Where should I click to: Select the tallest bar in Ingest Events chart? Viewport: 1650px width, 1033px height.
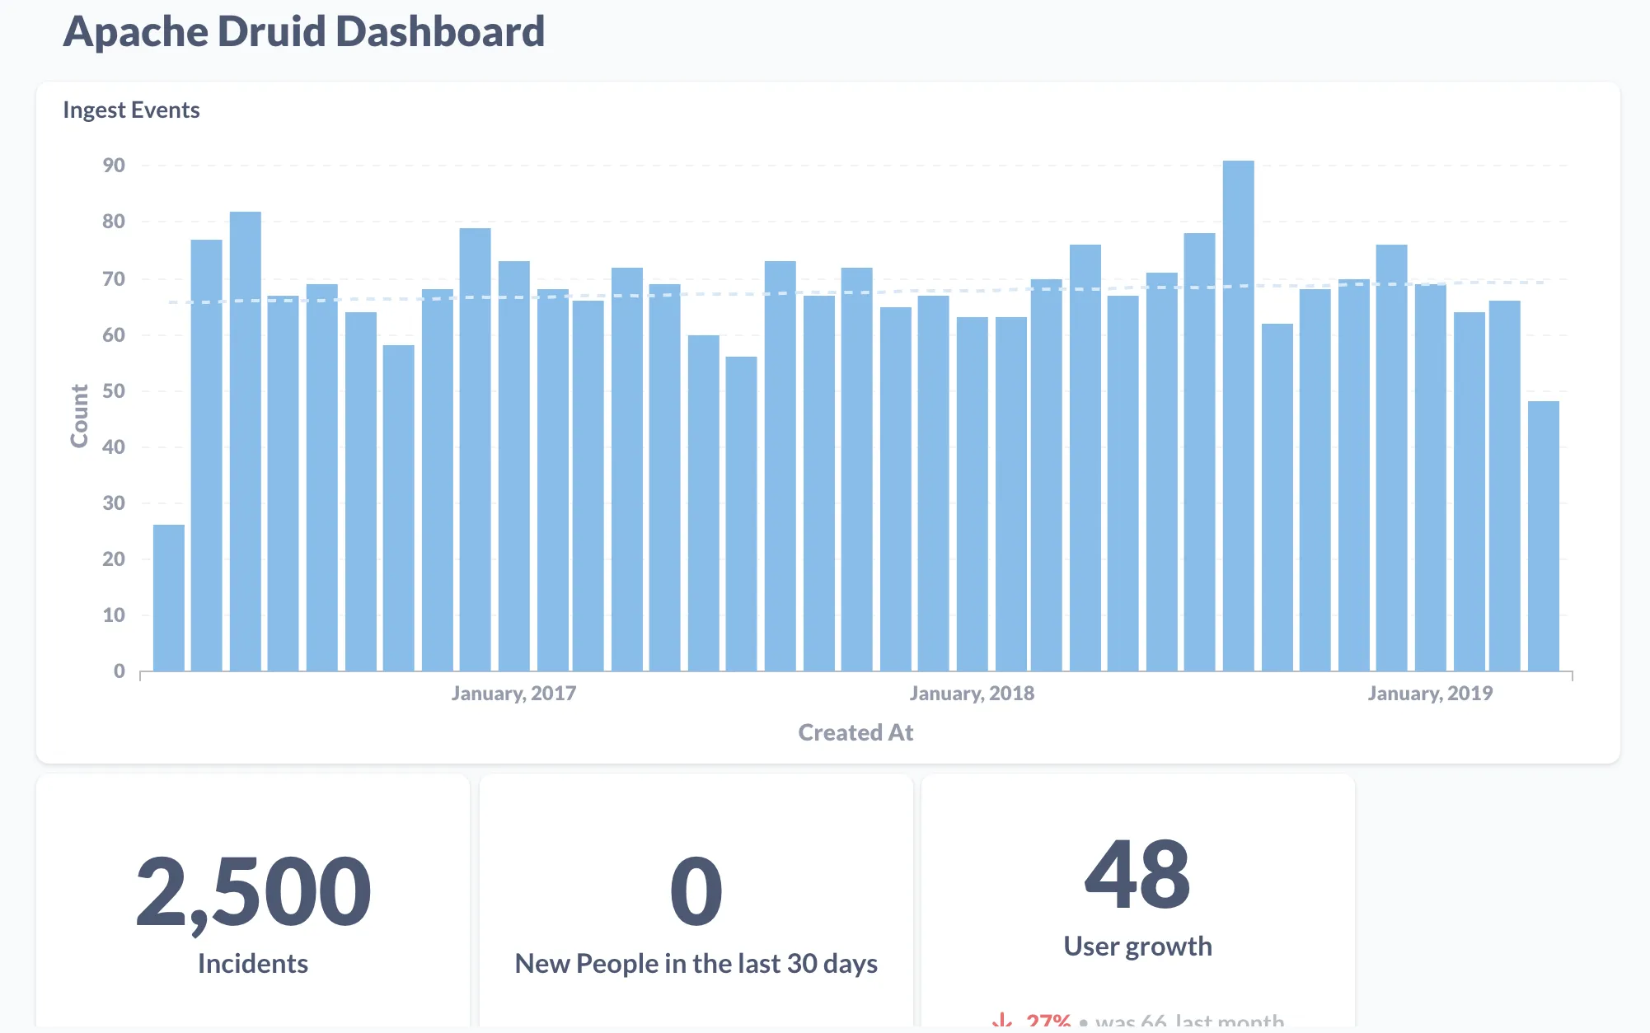[1238, 415]
